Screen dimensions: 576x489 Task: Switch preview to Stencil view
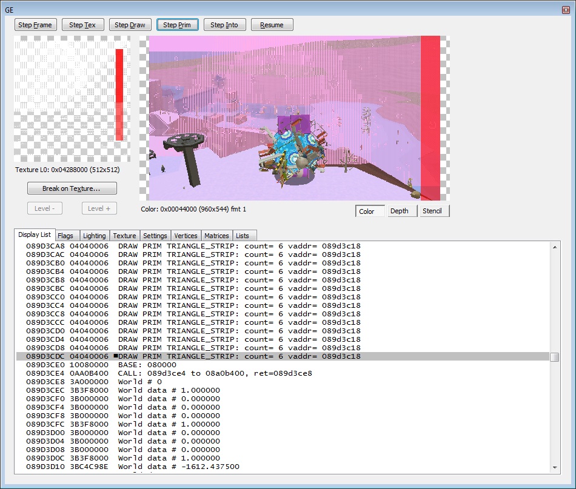[434, 211]
